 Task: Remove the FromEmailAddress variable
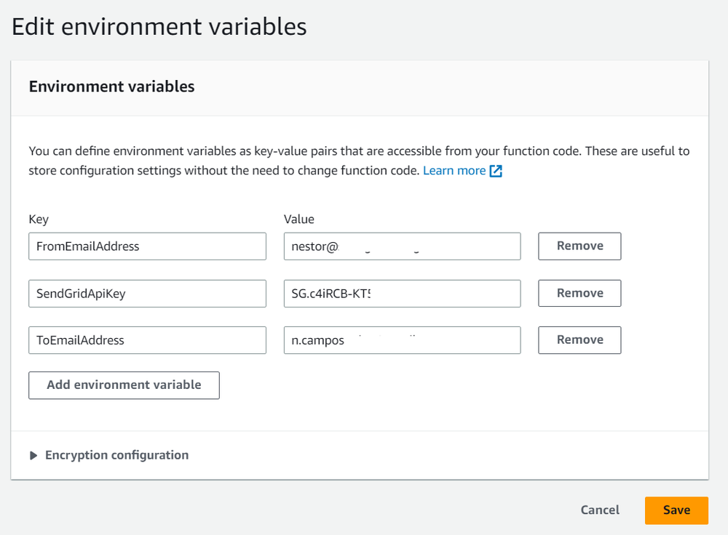[579, 246]
